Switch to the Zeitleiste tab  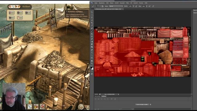tap(104, 96)
